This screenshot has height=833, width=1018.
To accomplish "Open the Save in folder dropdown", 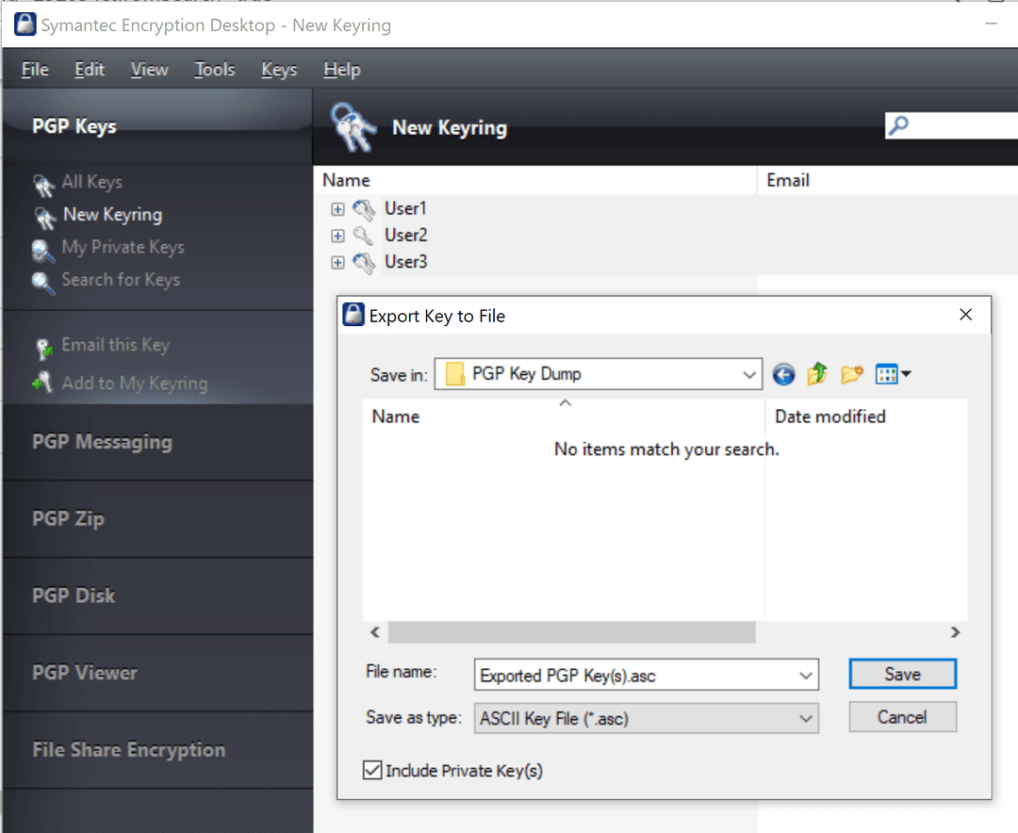I will pos(749,375).
